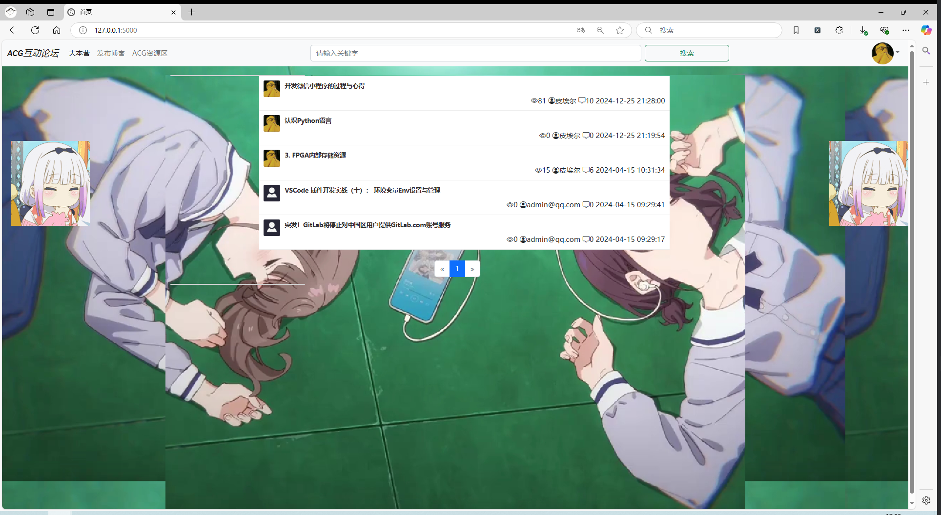
Task: Open sidebar settings gear
Action: click(x=926, y=500)
